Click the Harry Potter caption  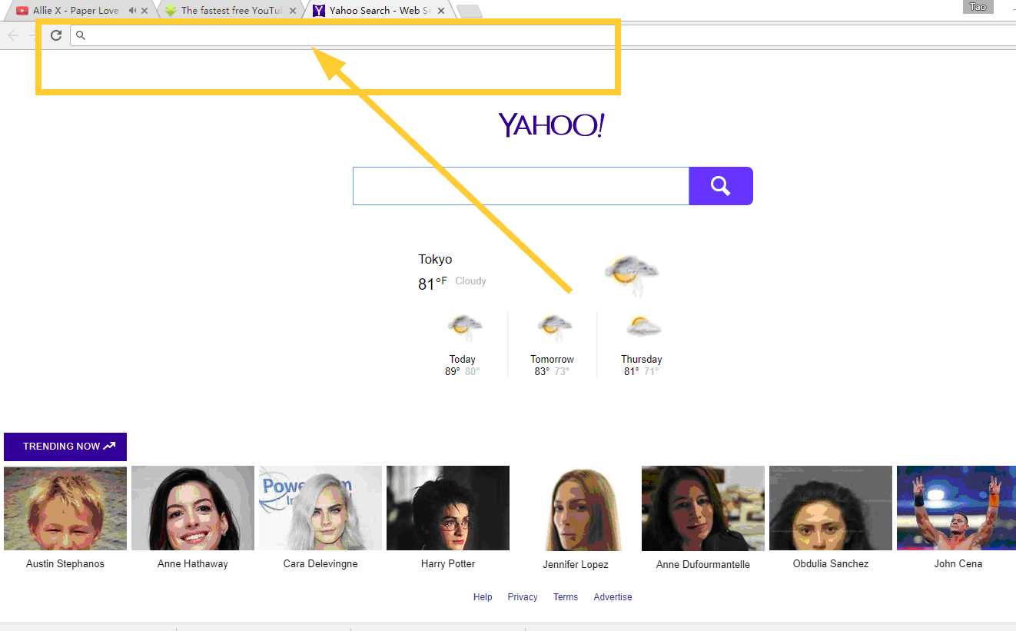(448, 564)
